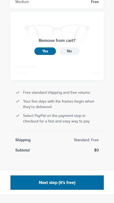The image size is (114, 203).
Task: Confirm removal by clicking Yes
Action: click(45, 51)
